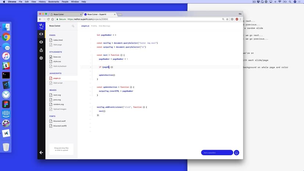Switch to the first Rose Culver tab
The width and height of the screenshot is (304, 171).
click(x=64, y=14)
